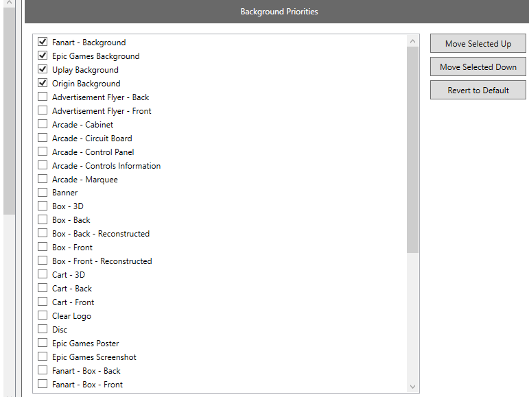Check the Epic Games Screenshot checkbox

43,357
